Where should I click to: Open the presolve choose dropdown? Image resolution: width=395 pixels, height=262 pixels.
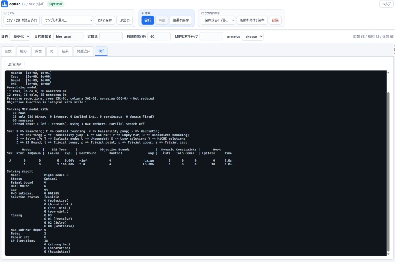[253, 37]
